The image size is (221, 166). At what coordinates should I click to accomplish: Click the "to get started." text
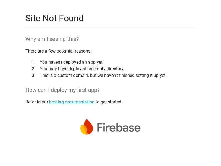coord(109,102)
